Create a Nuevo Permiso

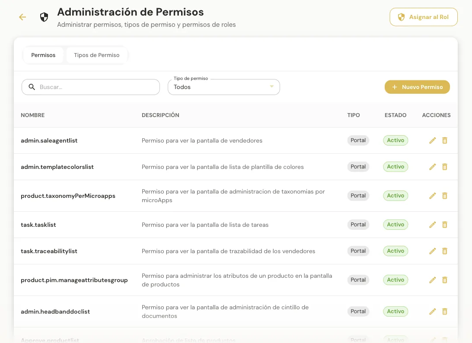[x=417, y=87]
